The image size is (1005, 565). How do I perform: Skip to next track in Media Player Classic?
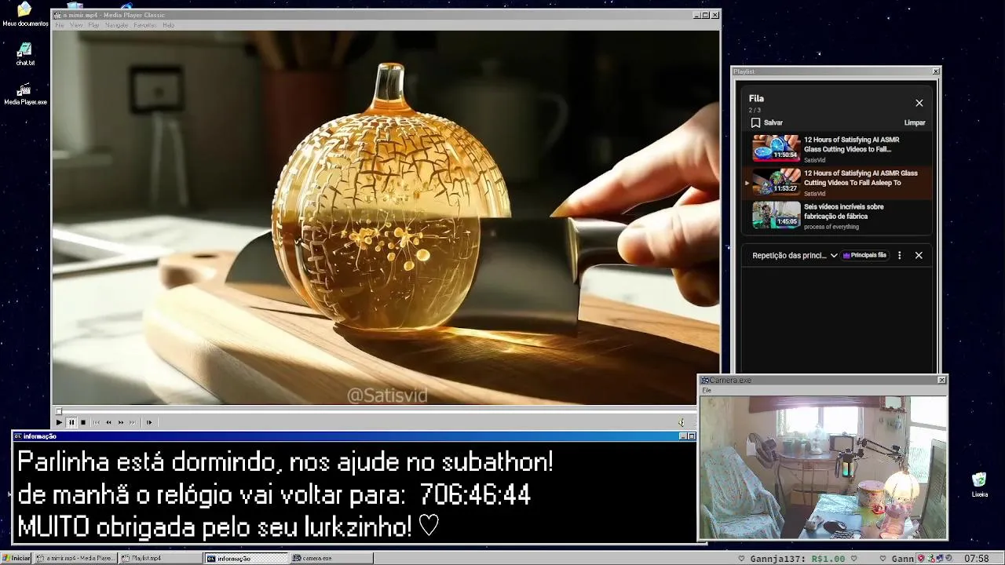coord(132,422)
